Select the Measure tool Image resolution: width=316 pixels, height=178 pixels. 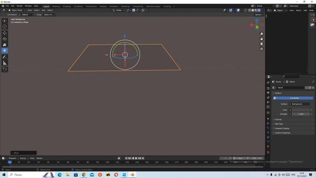4,63
